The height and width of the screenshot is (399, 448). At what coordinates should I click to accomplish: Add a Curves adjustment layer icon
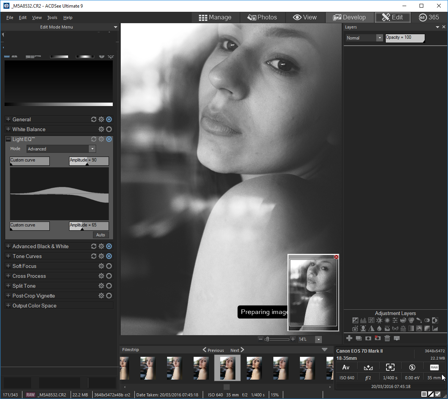(x=371, y=320)
